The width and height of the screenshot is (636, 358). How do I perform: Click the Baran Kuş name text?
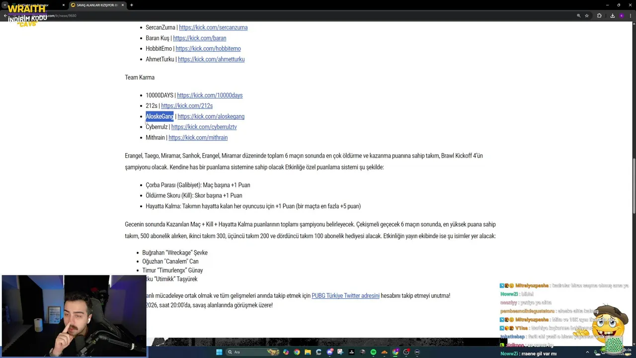pos(158,38)
